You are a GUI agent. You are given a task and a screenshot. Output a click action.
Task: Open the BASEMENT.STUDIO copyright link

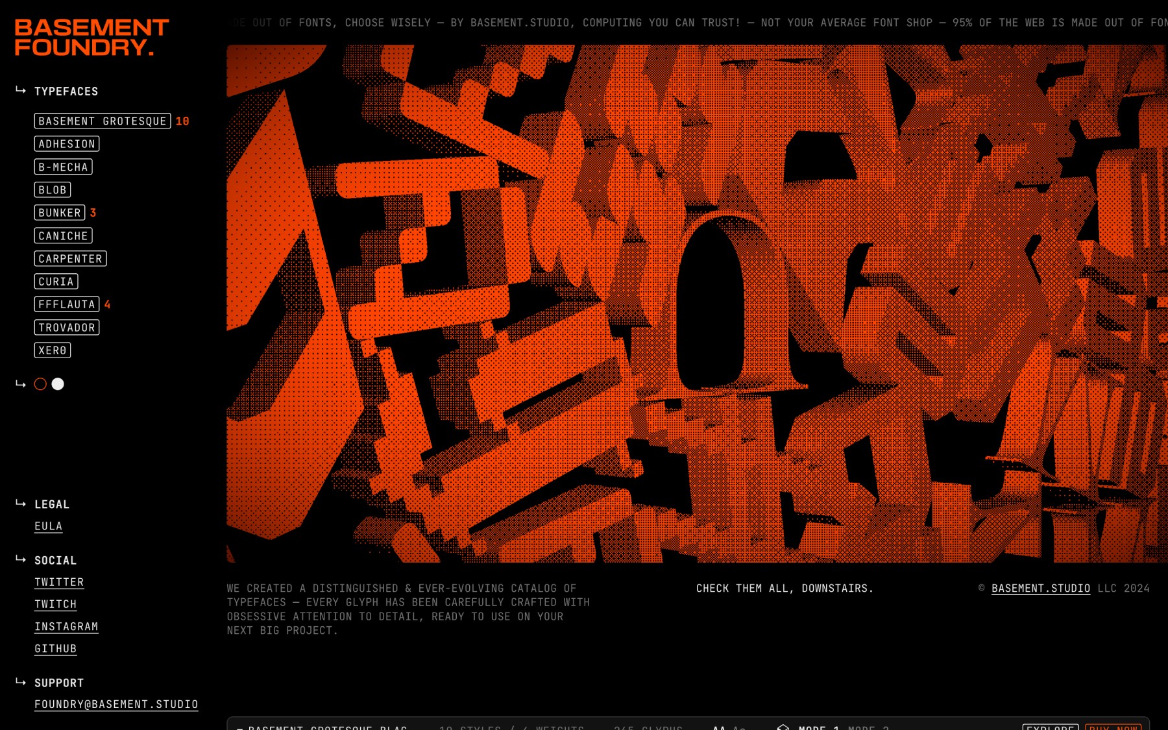tap(1041, 589)
